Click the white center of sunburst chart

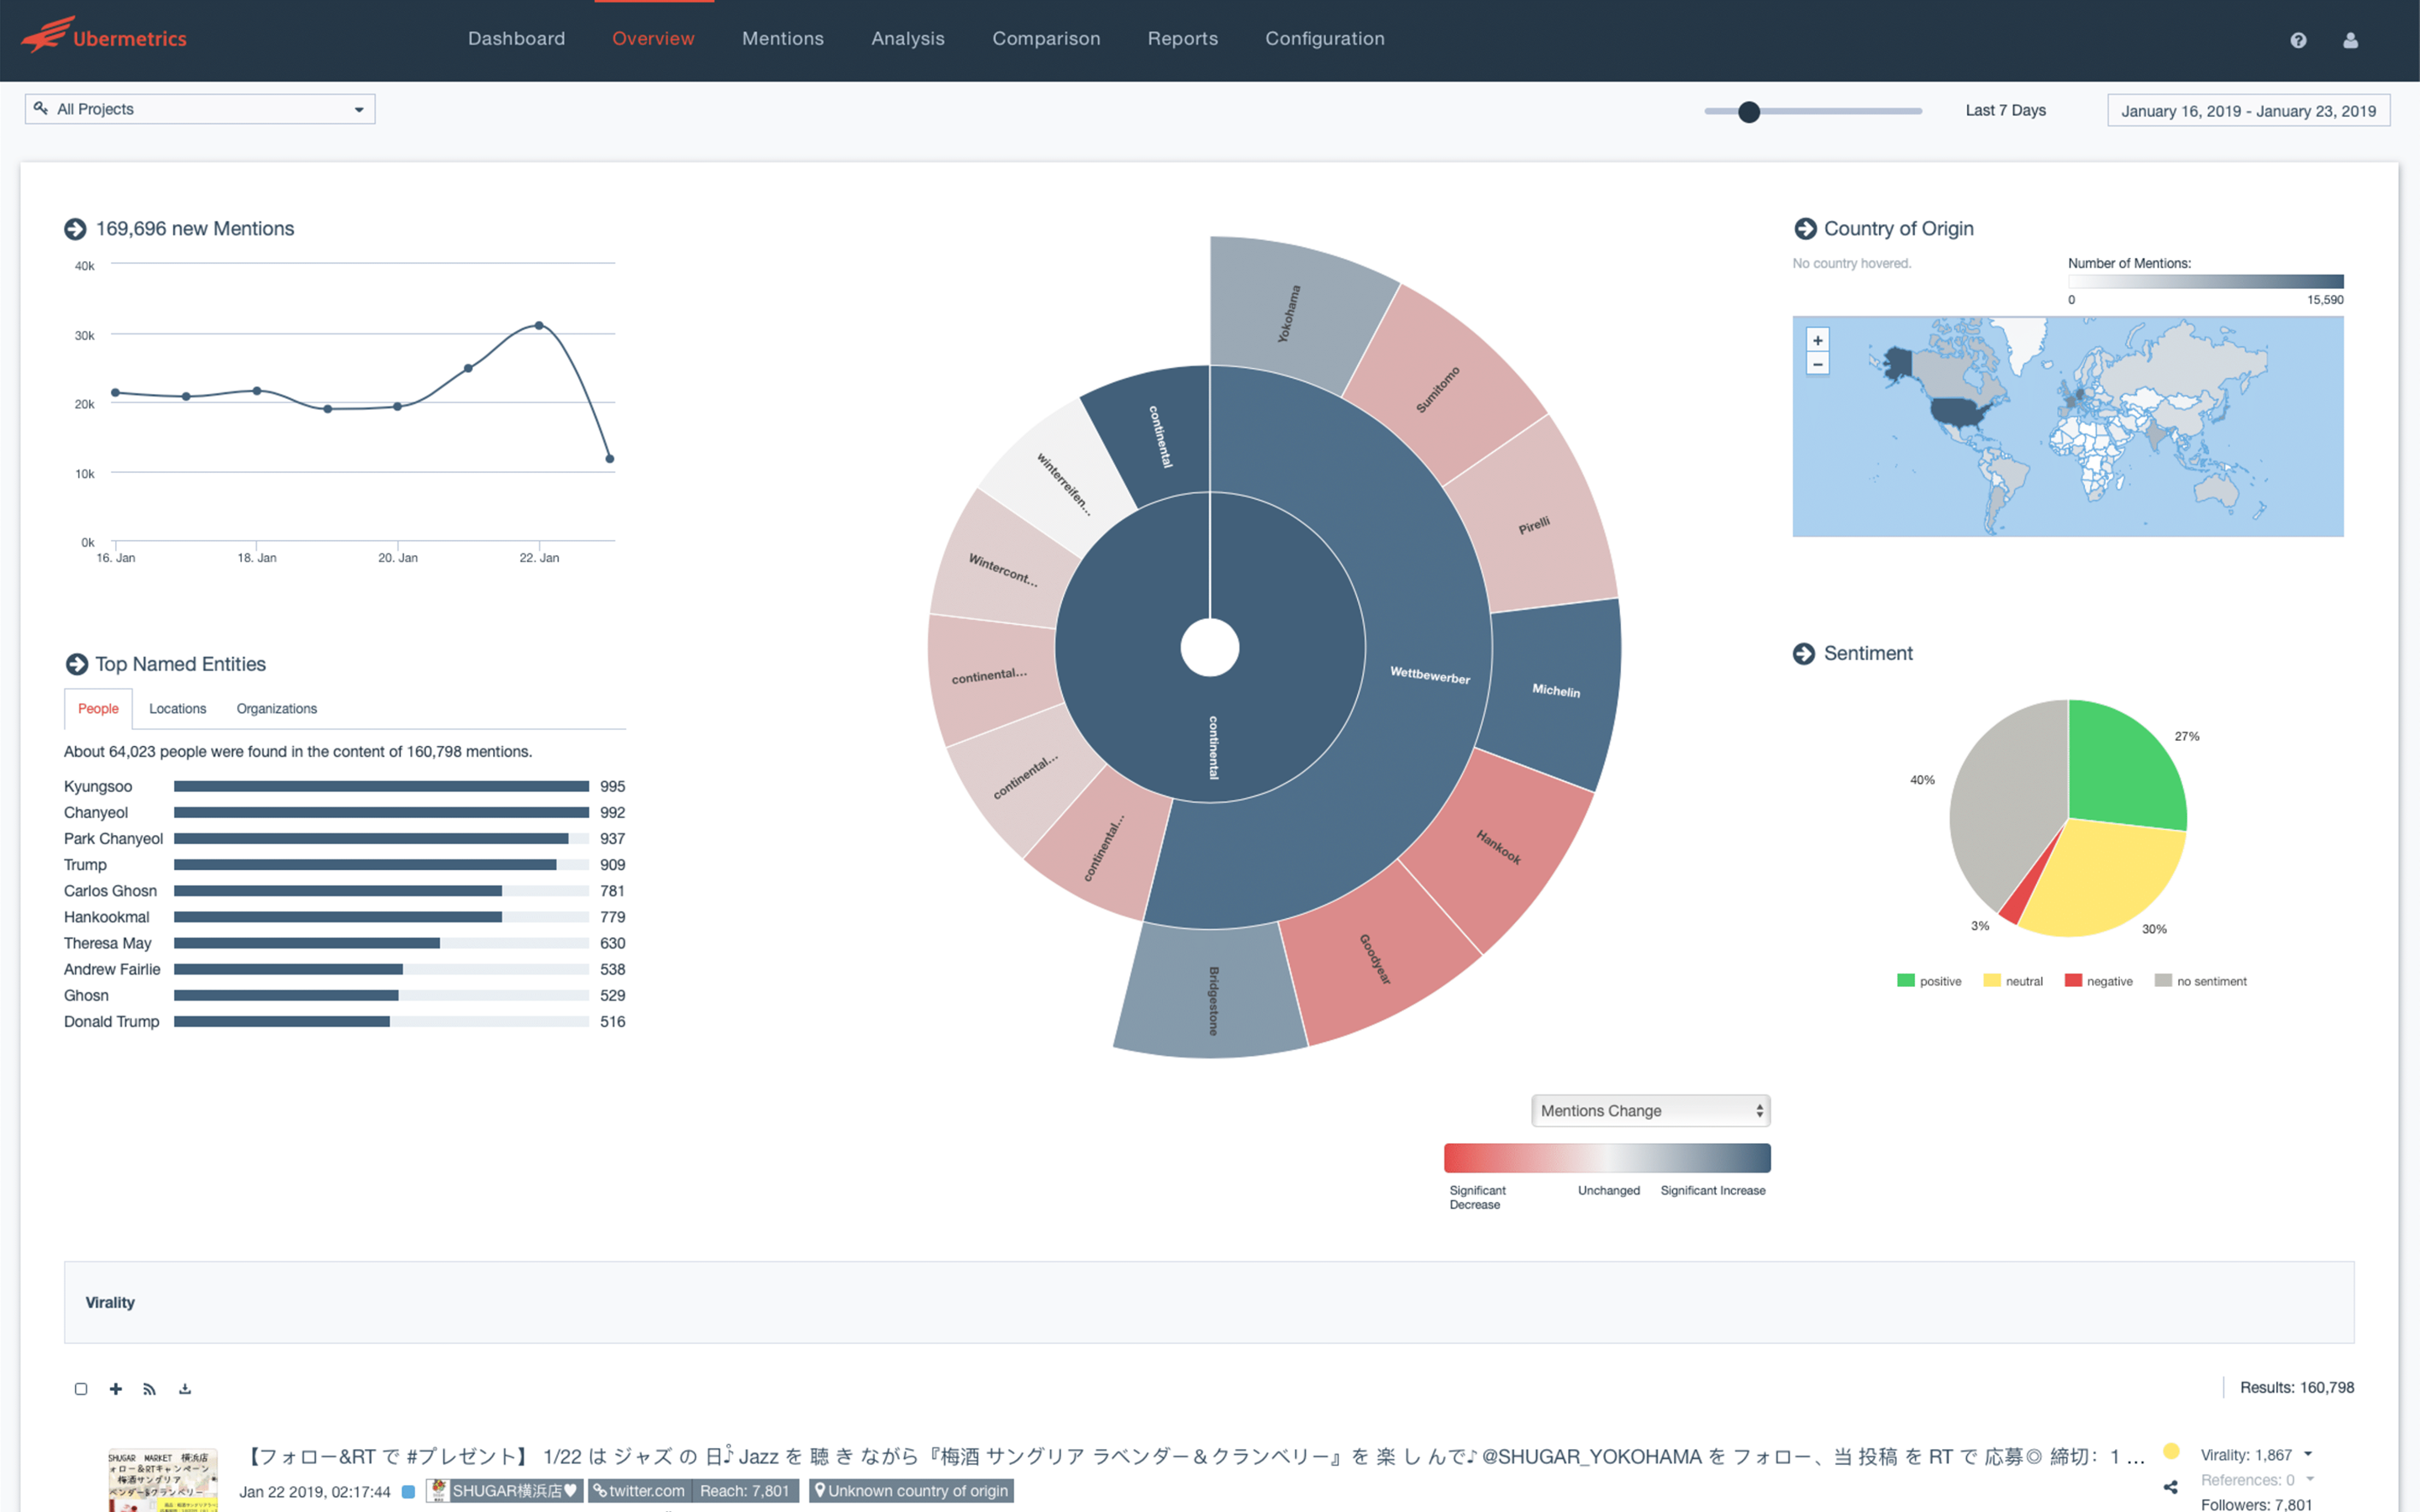(1210, 647)
